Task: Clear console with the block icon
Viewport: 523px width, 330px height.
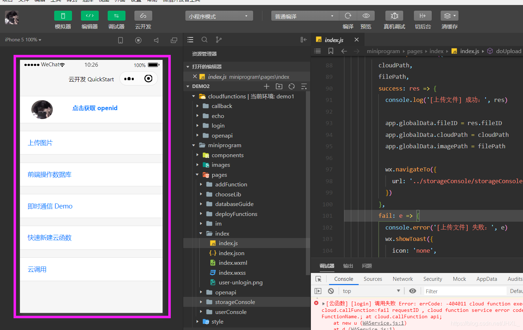Action: point(331,291)
